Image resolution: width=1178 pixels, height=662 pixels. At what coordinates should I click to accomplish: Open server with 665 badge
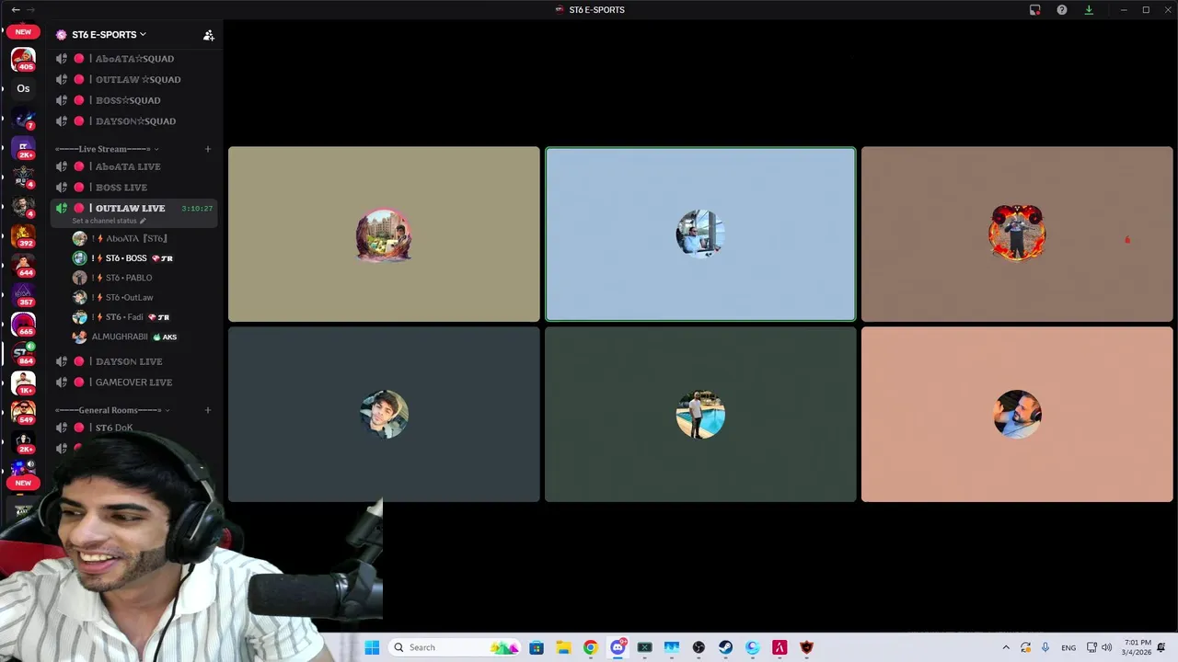[x=23, y=325]
